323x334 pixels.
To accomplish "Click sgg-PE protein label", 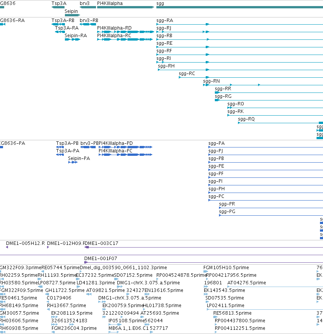I will (216, 166).
